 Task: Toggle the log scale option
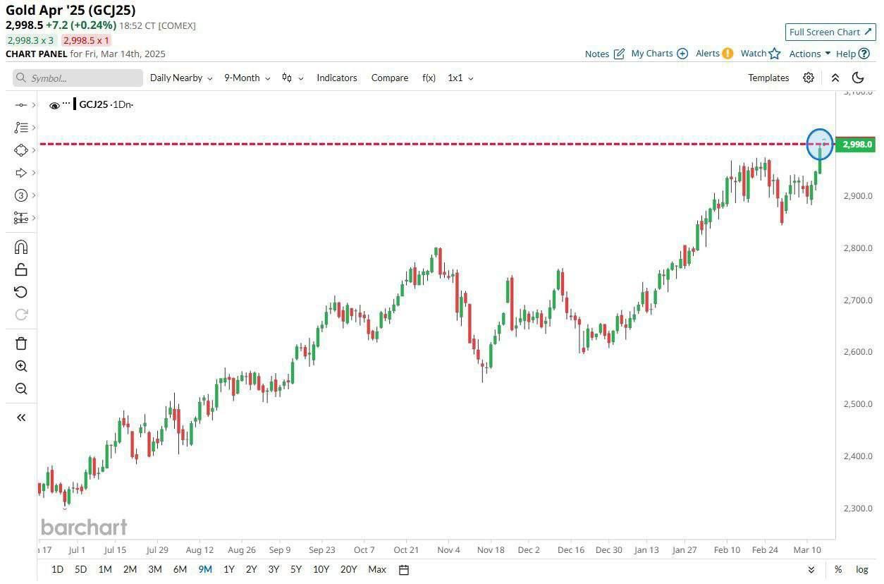861,569
